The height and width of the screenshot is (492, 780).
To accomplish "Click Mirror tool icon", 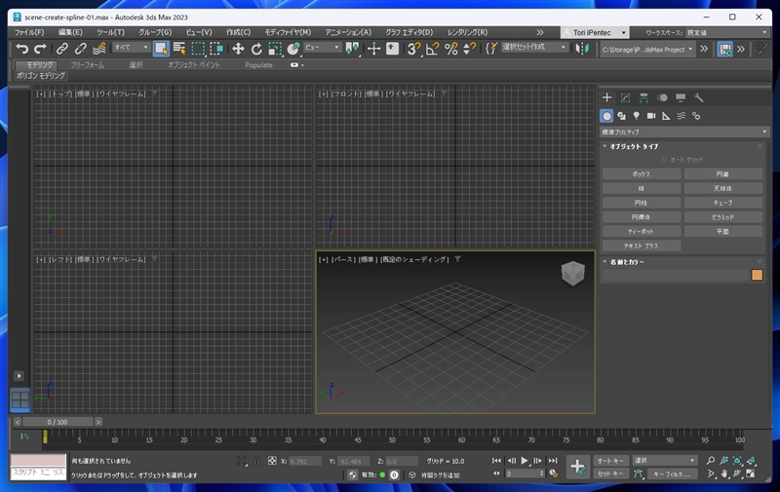I will tap(582, 49).
